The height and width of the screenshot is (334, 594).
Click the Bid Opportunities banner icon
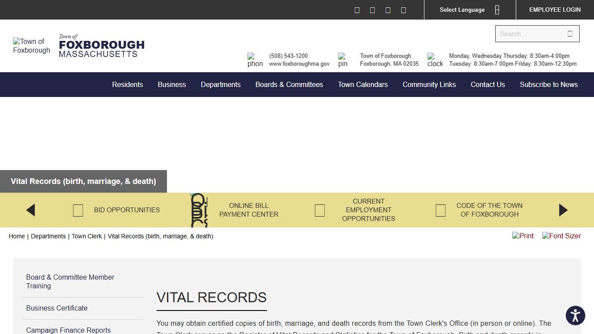[x=78, y=210]
